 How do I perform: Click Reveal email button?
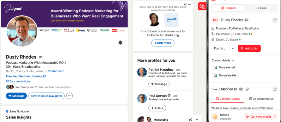coord(224,67)
